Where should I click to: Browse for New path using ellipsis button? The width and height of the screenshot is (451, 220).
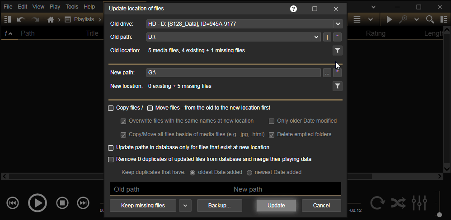pyautogui.click(x=327, y=73)
